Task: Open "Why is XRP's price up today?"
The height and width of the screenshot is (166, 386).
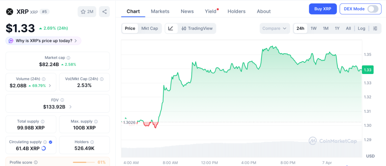Action: click(x=43, y=41)
